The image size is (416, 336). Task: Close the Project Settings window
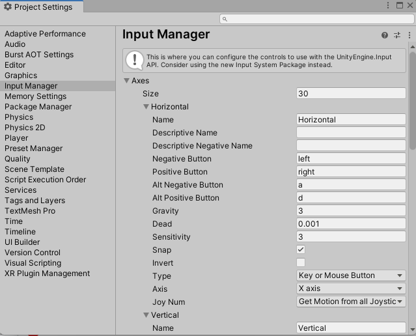click(410, 5)
